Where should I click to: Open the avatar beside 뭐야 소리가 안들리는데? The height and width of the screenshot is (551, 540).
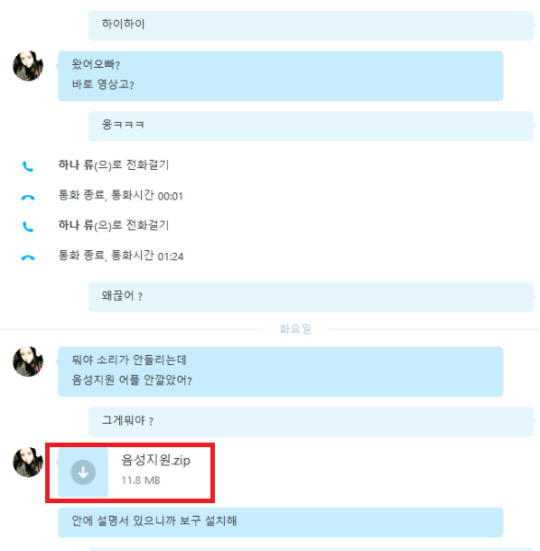28,361
